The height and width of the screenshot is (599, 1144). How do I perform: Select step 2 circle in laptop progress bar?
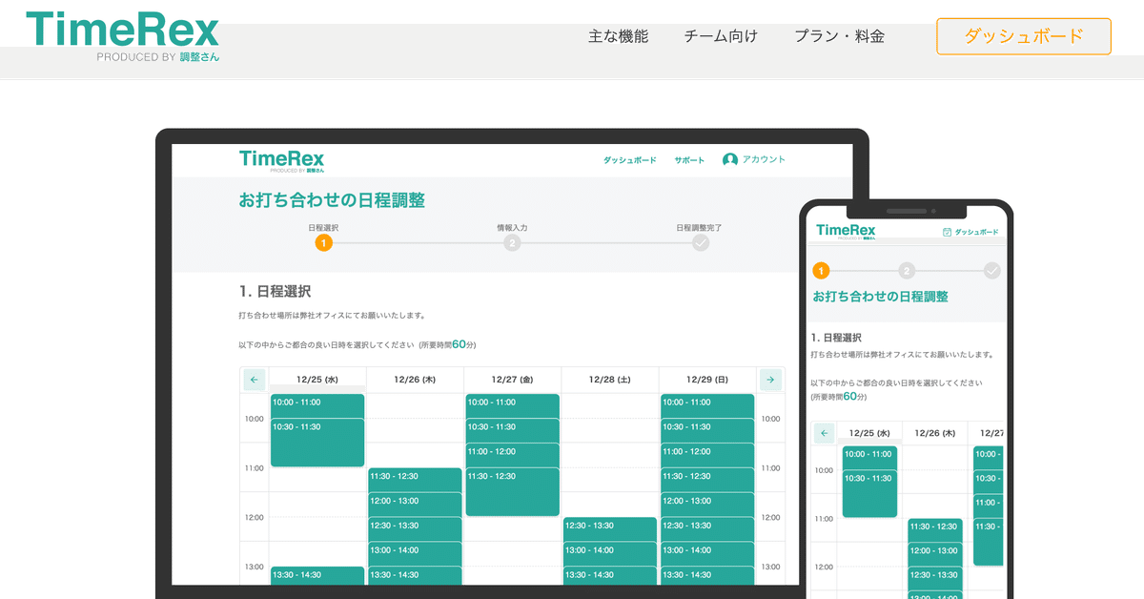click(512, 243)
